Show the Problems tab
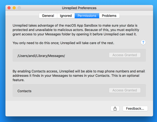Image resolution: width=157 pixels, height=122 pixels. coord(109,16)
